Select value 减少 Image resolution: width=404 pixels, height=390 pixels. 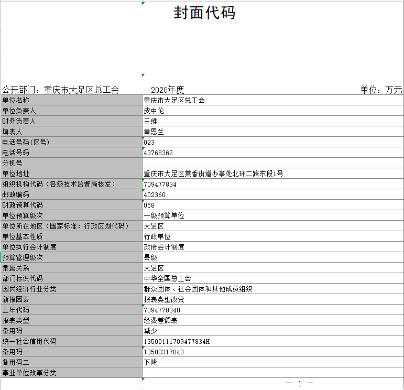click(x=150, y=331)
